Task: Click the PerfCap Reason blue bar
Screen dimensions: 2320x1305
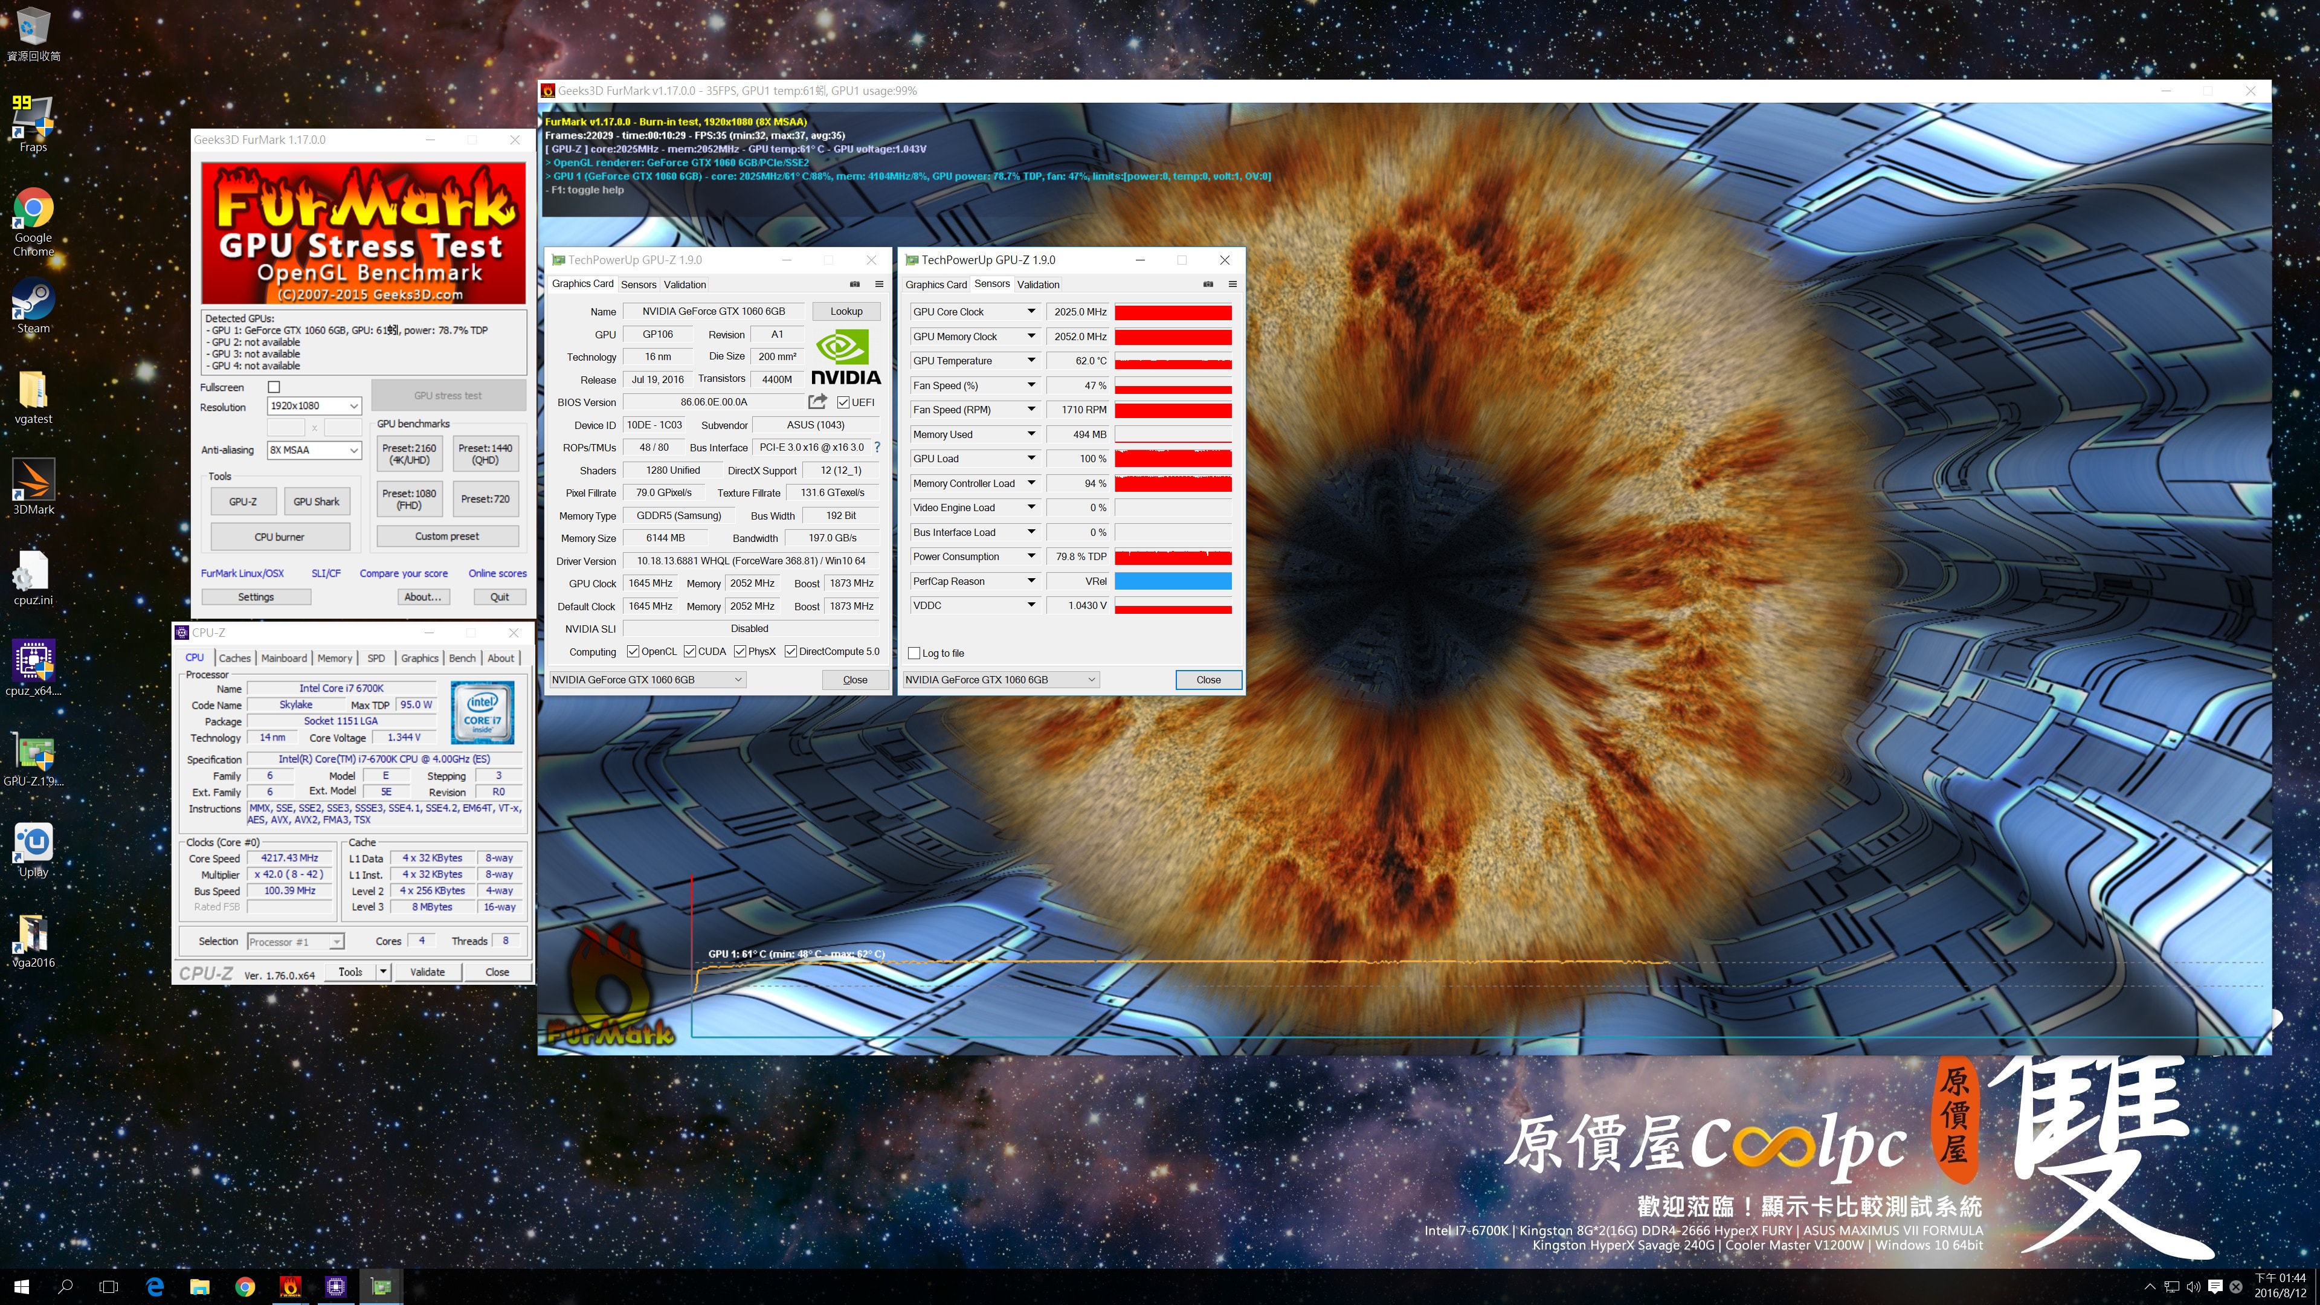Action: 1173,581
